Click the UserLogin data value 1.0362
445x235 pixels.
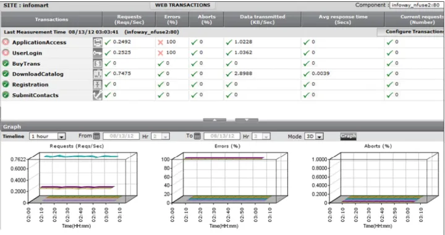tap(244, 53)
